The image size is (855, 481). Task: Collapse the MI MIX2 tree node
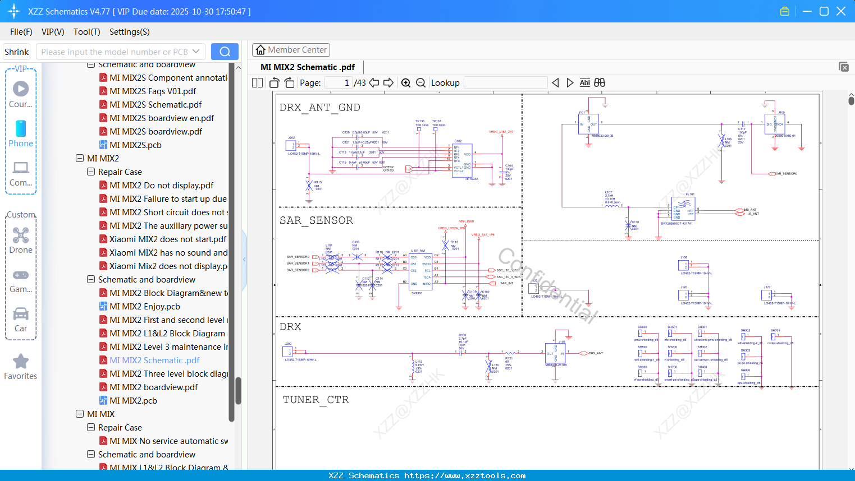pos(80,159)
